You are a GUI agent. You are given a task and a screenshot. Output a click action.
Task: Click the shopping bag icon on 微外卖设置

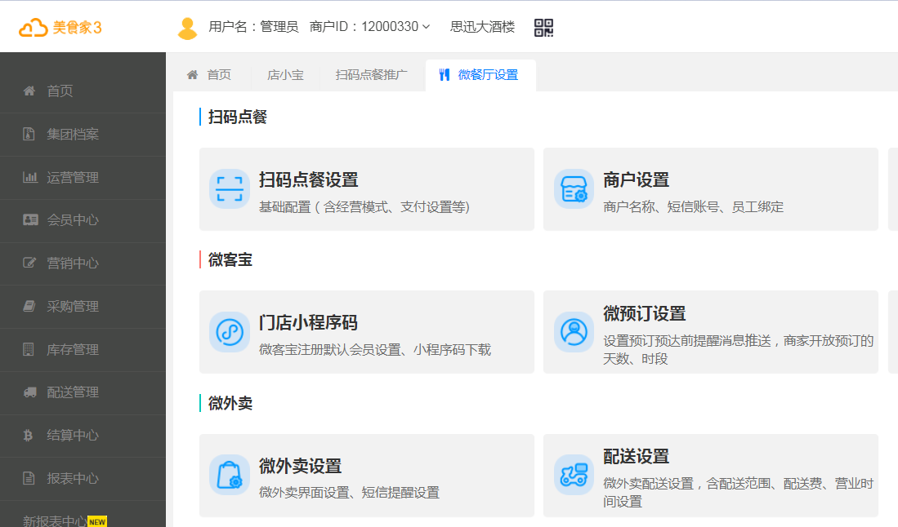(x=229, y=474)
